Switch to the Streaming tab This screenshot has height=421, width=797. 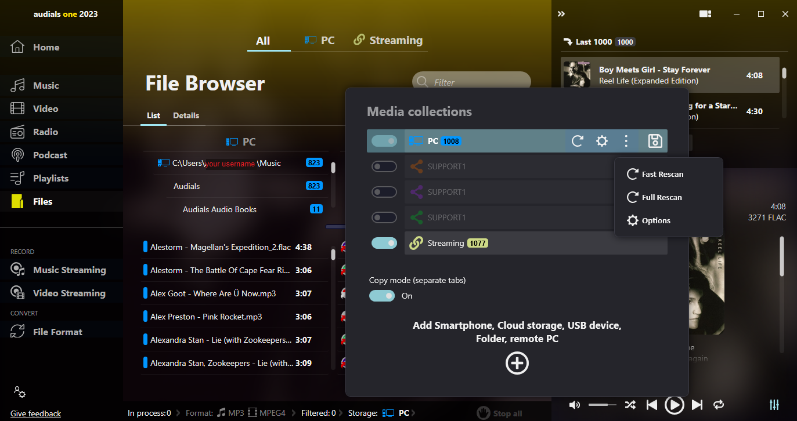(388, 41)
